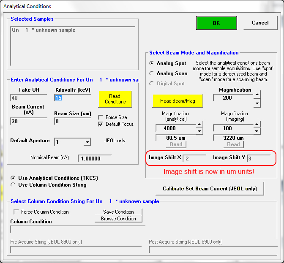Enable the Force Size checkbox
This screenshot has width=284, height=263.
(x=101, y=117)
